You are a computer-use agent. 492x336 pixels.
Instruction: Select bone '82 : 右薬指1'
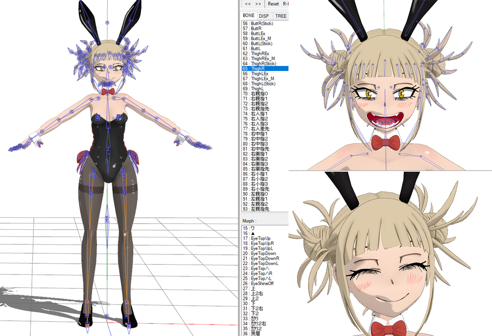(x=265, y=154)
